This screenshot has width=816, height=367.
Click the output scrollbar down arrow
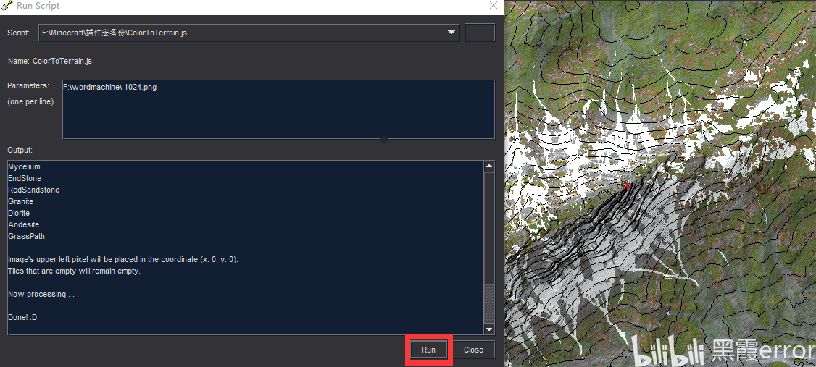[x=488, y=329]
